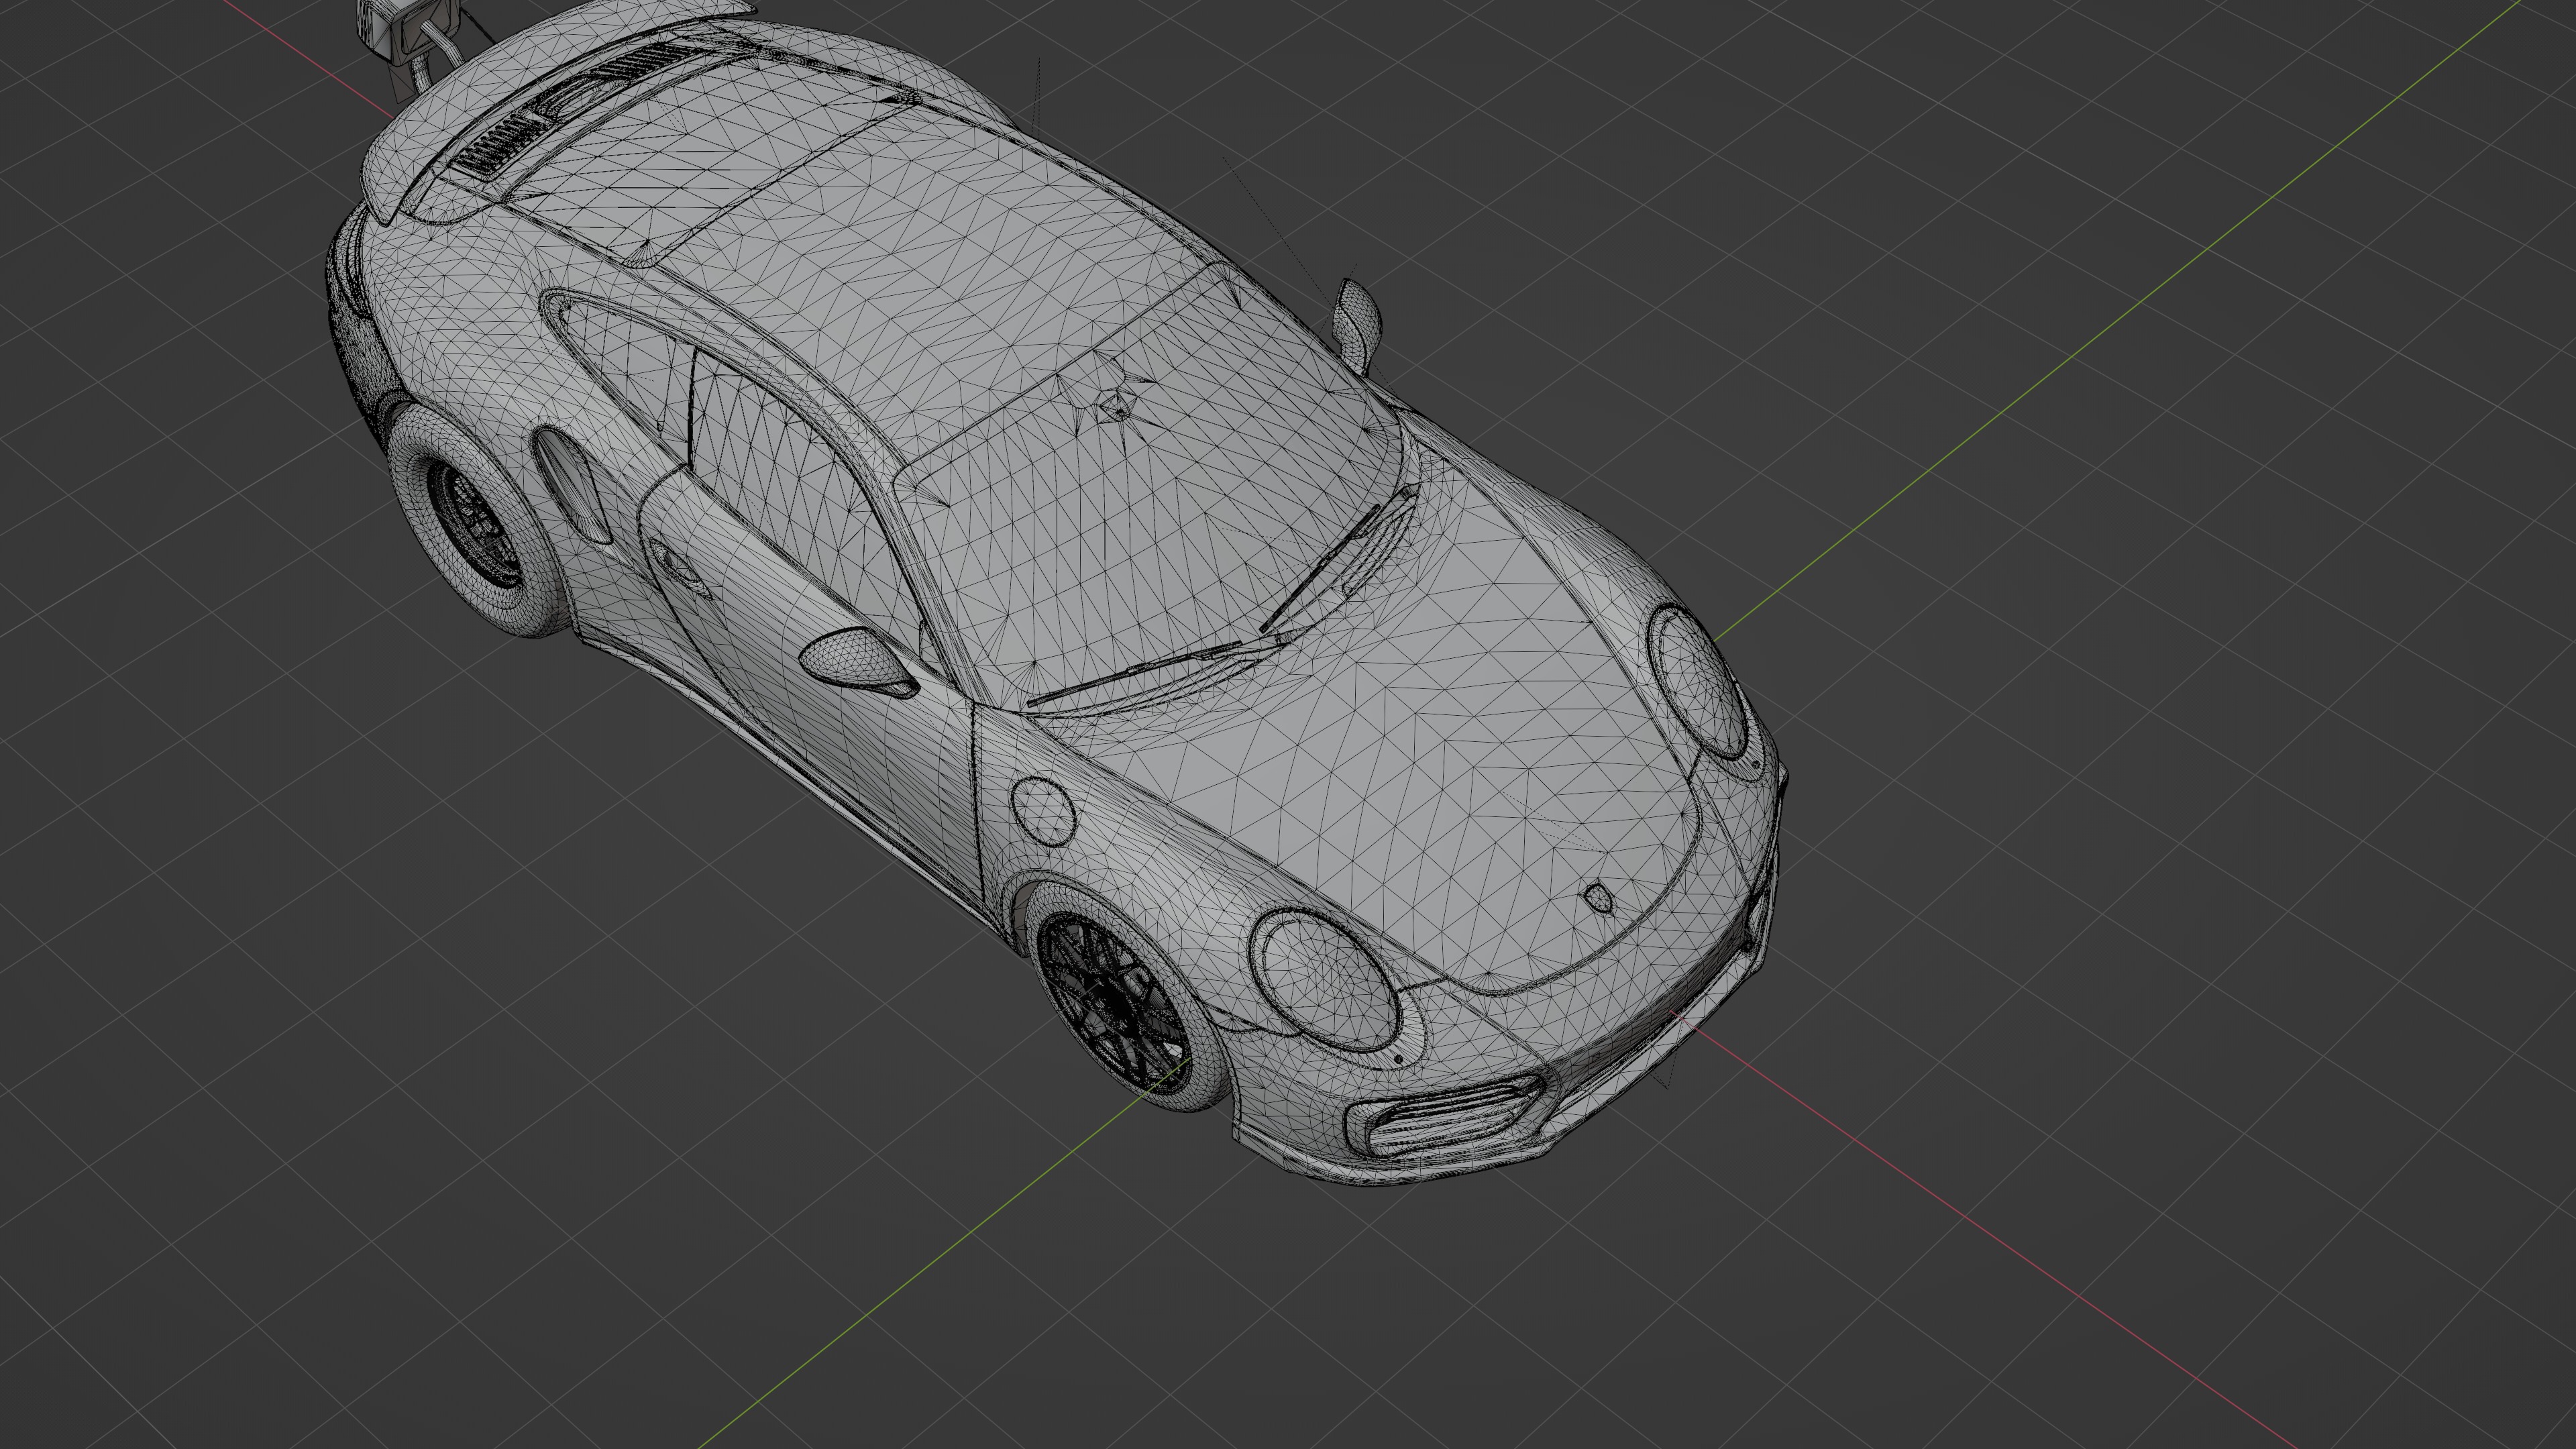Screen dimensions: 2576x1449
Task: Click the headlight on the far front corner
Action: point(1697,681)
